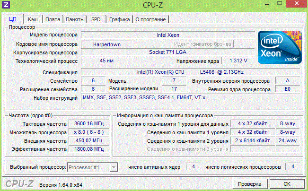Click the Intel Xeon inside logo
This screenshot has height=191, width=308.
coord(280,47)
